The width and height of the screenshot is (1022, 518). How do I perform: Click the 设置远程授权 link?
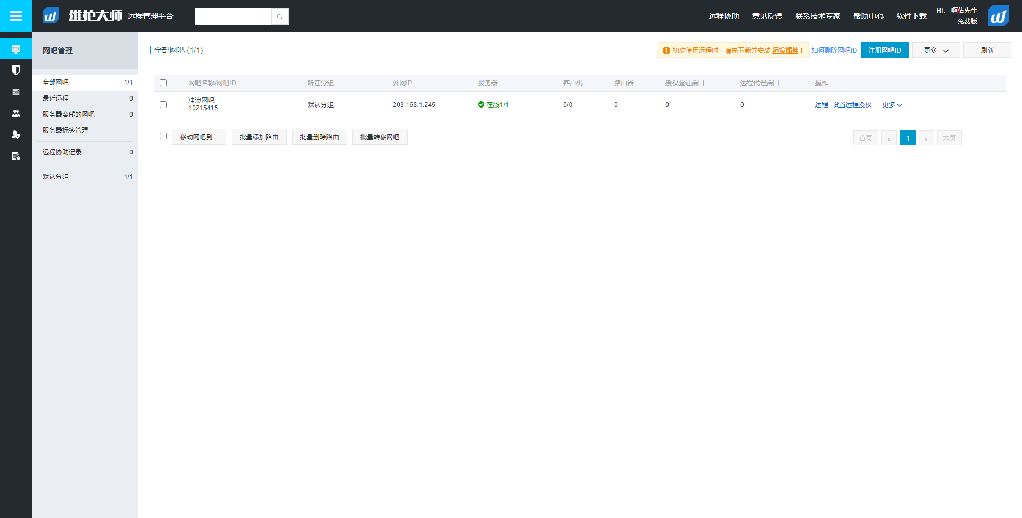tap(852, 105)
